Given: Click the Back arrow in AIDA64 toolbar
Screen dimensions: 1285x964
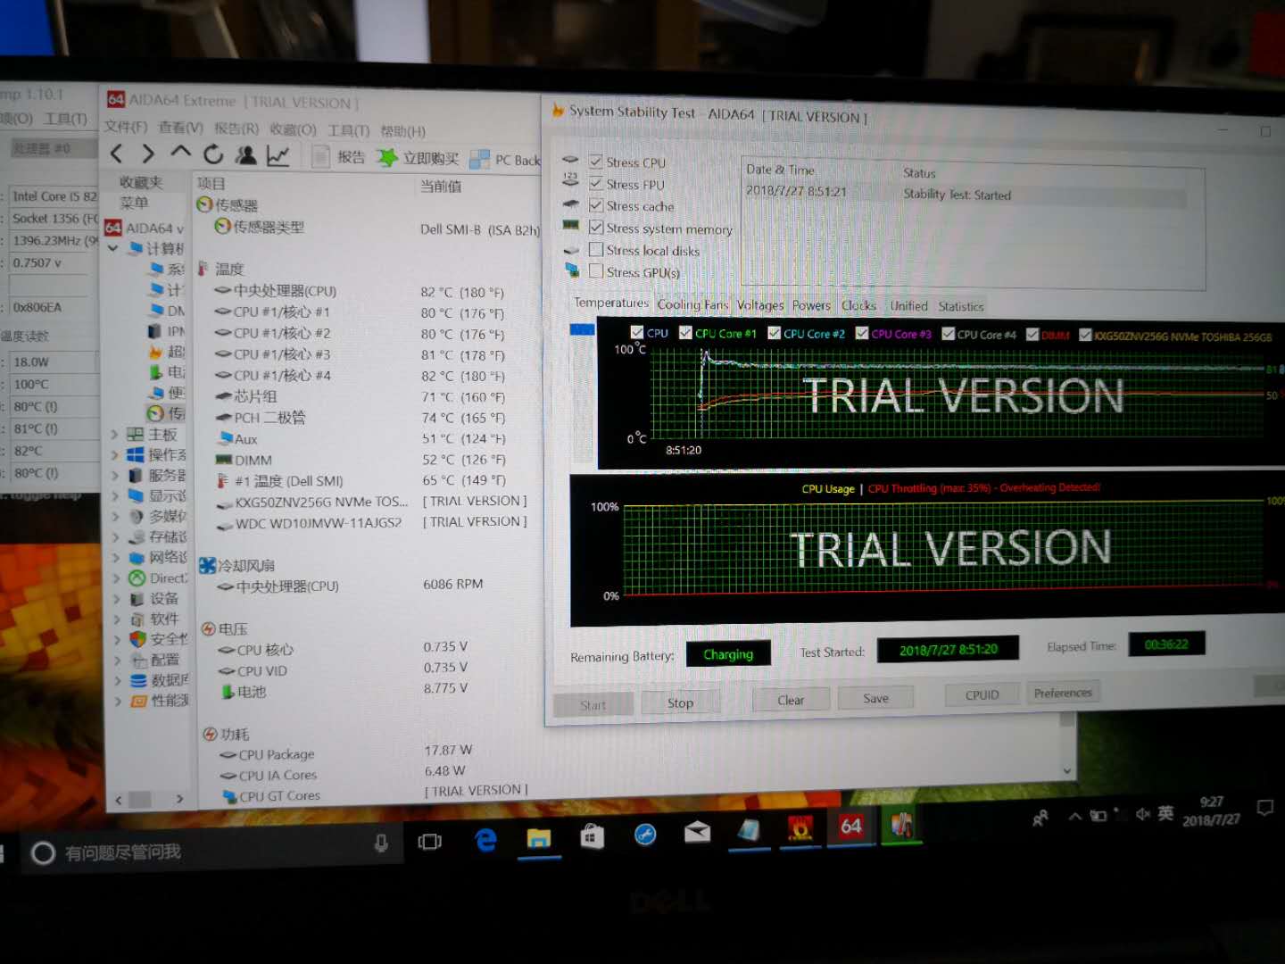Looking at the screenshot, I should [116, 154].
